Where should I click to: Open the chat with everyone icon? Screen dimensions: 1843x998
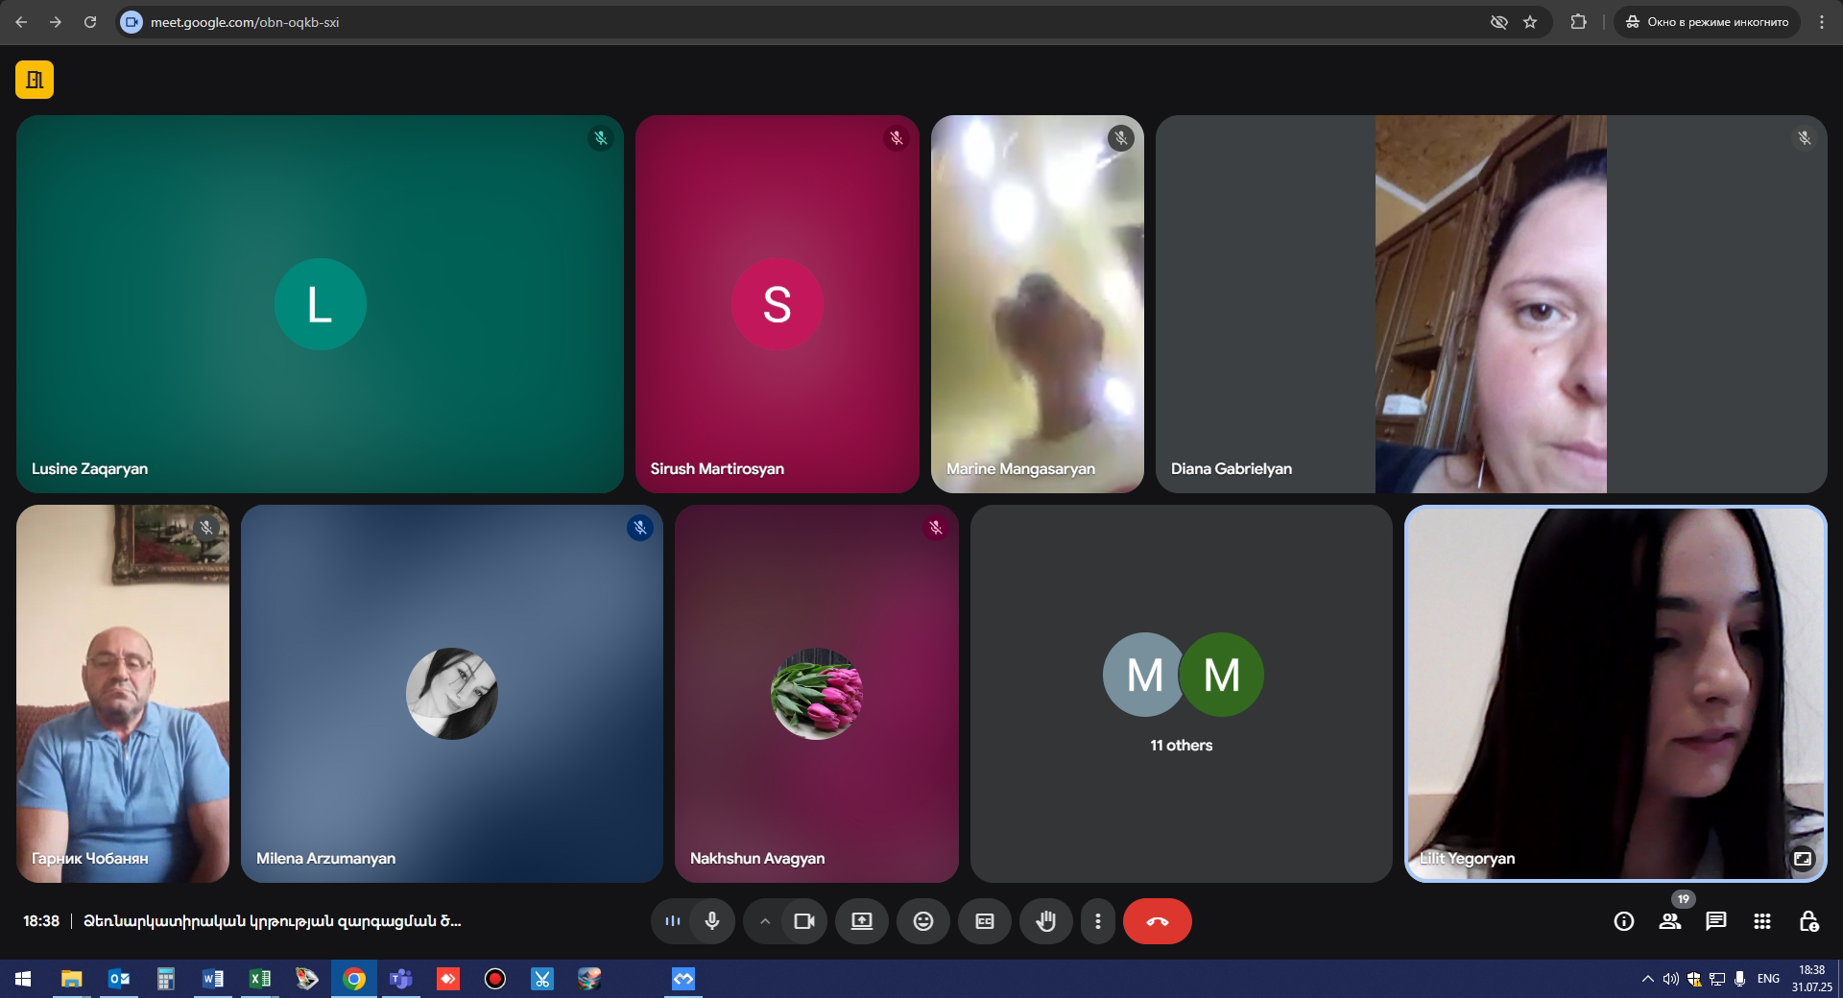tap(1716, 921)
